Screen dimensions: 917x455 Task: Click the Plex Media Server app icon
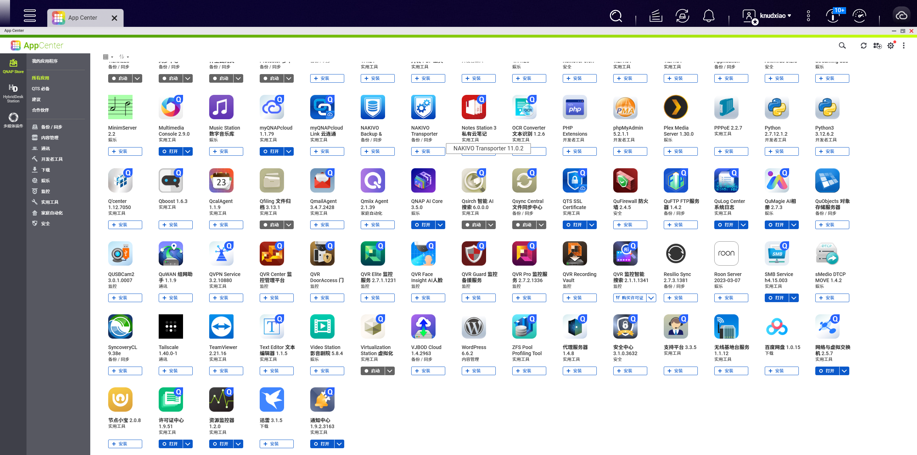(676, 107)
